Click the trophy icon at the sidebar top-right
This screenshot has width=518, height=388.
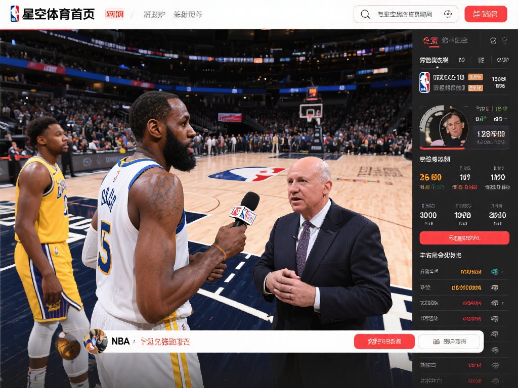point(505,40)
